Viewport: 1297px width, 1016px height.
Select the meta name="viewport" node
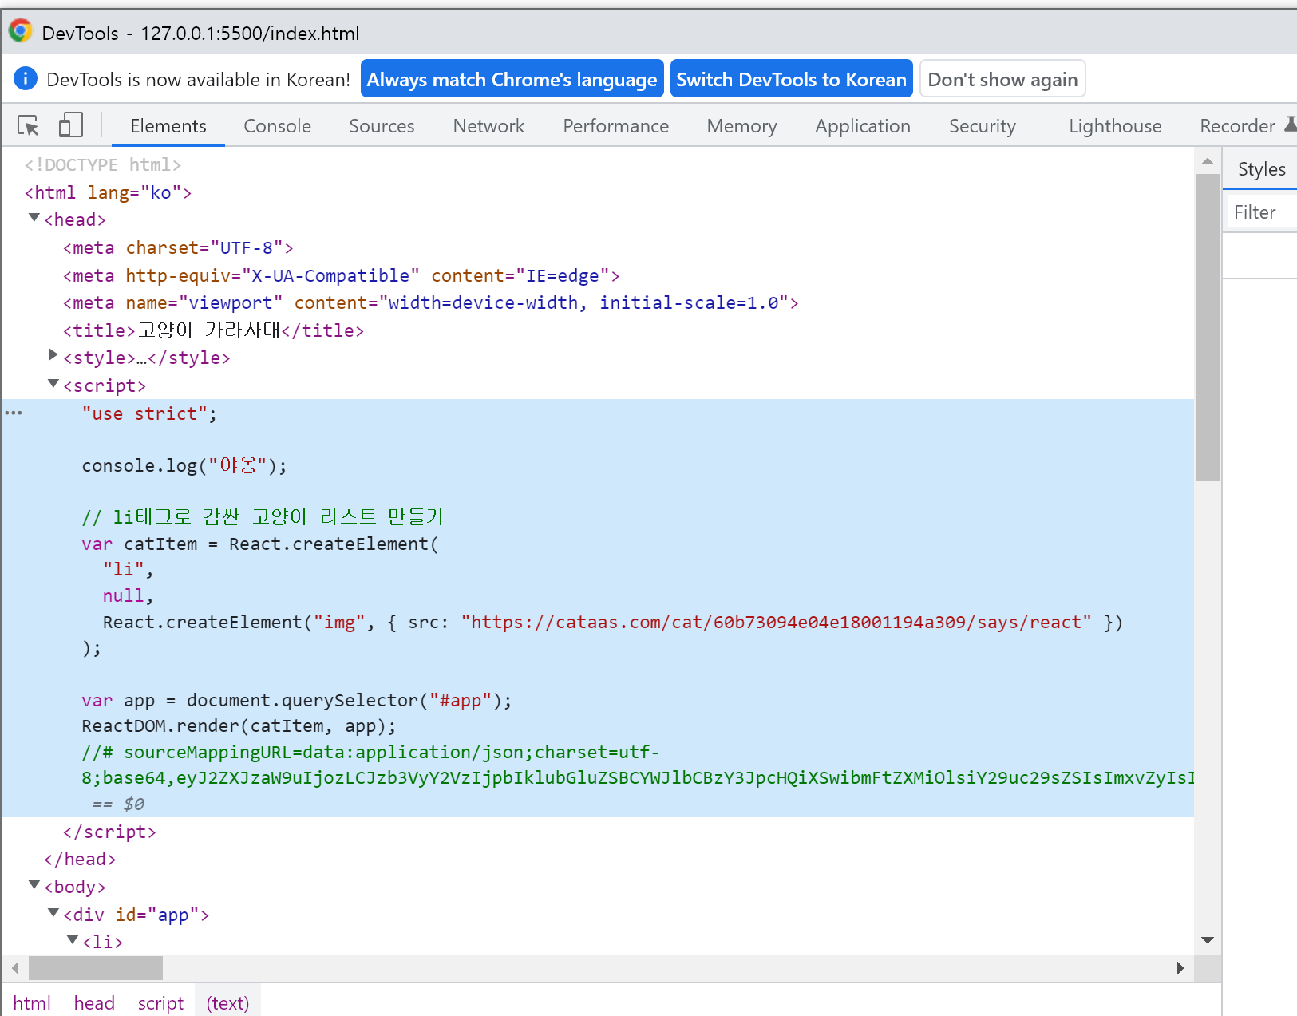(x=431, y=302)
